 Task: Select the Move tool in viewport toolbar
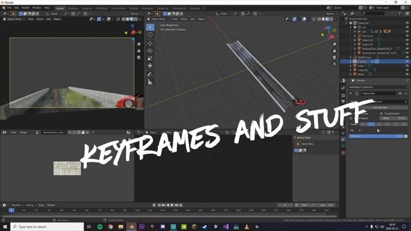click(x=150, y=43)
